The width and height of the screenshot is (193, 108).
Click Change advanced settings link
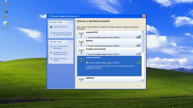click(60, 59)
